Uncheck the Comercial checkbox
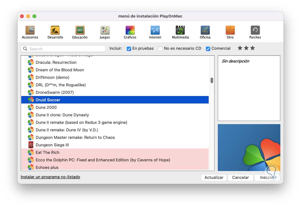 point(208,49)
